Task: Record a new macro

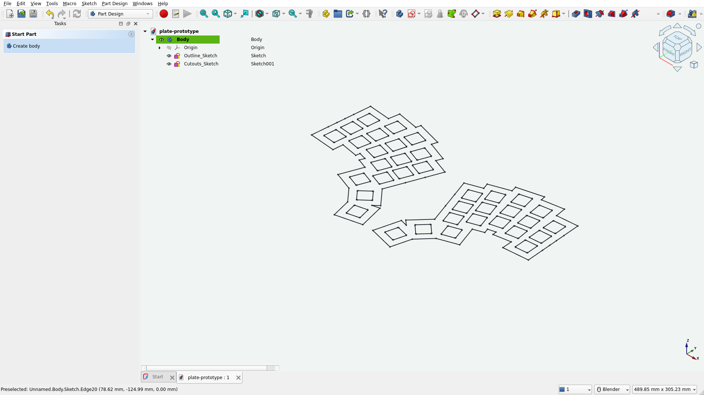Action: (x=163, y=14)
